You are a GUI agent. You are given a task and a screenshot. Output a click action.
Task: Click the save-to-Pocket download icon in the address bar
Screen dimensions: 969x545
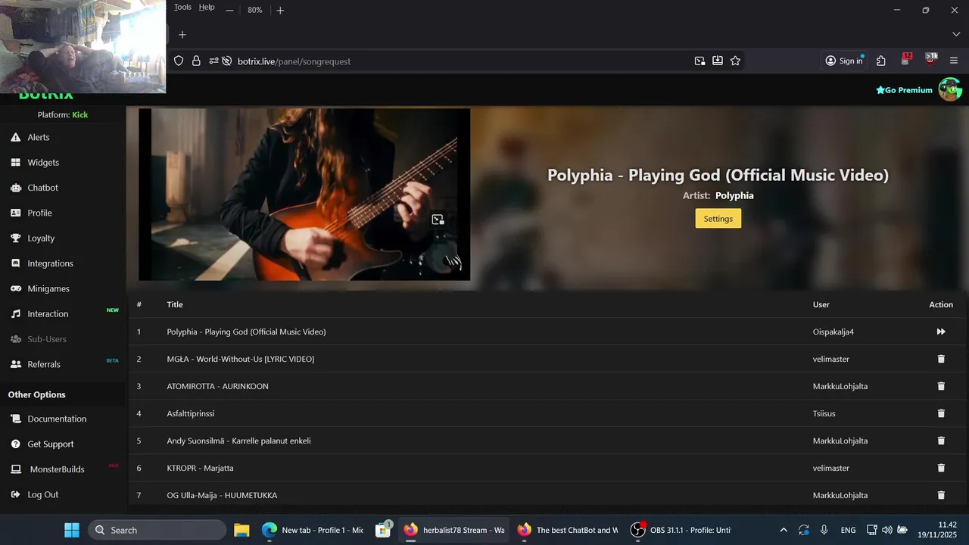[718, 61]
